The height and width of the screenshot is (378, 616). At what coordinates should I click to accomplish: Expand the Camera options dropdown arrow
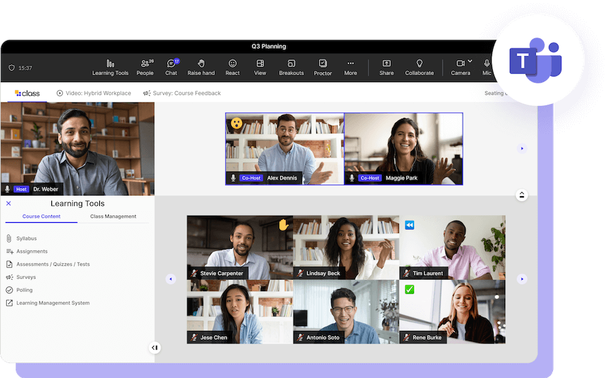pos(470,62)
